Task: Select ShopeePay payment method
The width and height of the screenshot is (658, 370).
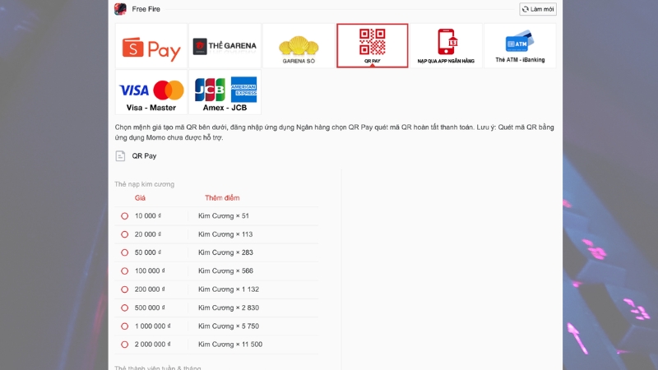Action: click(151, 46)
